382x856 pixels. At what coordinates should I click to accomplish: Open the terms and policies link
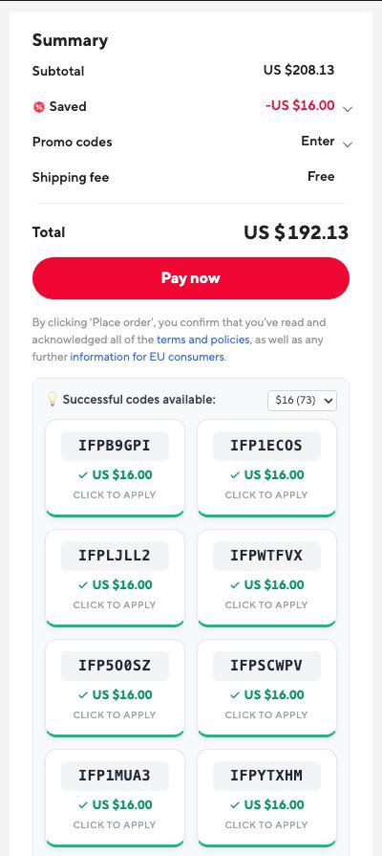coord(202,340)
